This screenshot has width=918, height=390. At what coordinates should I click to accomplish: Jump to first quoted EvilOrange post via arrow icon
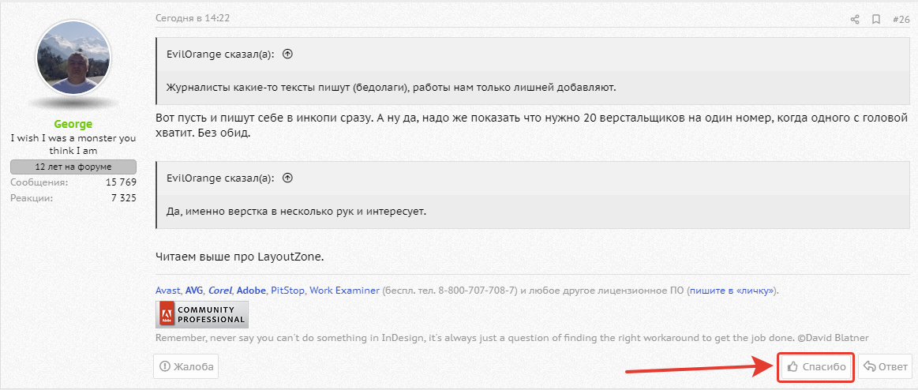click(x=287, y=54)
